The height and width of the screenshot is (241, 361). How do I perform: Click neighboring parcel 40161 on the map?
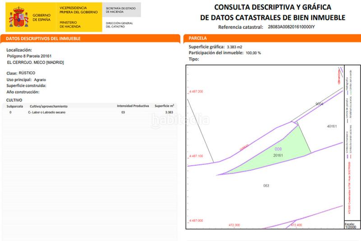[332, 126]
